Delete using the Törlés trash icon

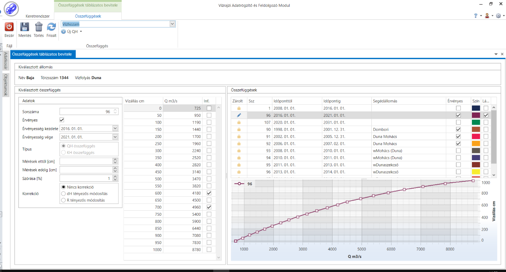(x=39, y=27)
